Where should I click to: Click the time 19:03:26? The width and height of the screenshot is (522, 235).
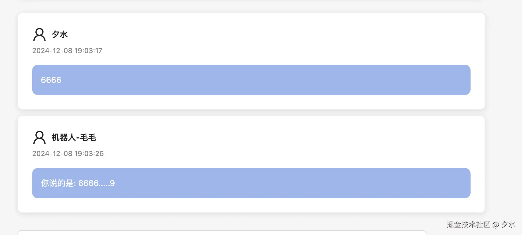coord(89,154)
